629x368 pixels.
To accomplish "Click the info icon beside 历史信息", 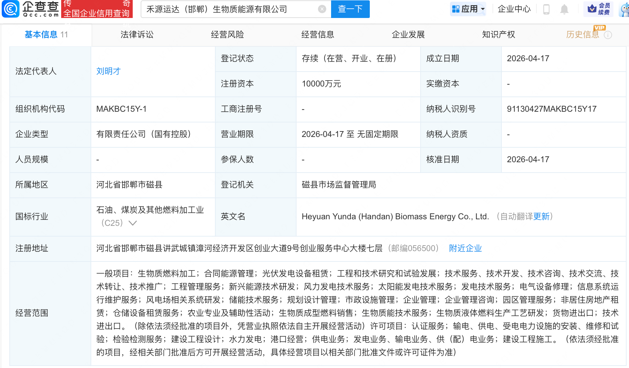I will [x=608, y=35].
